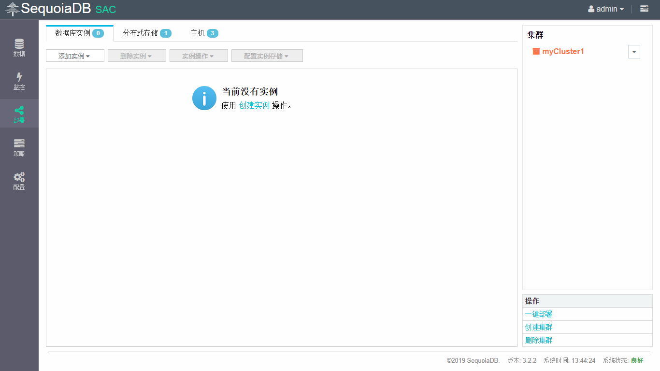Expand the myCluster1 dropdown arrow
Viewport: 660px width, 371px height.
coord(634,52)
